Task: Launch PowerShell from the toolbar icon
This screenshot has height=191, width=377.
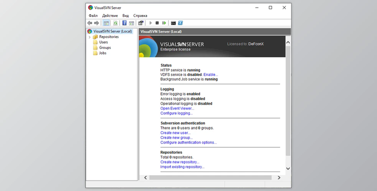Action: (180, 23)
